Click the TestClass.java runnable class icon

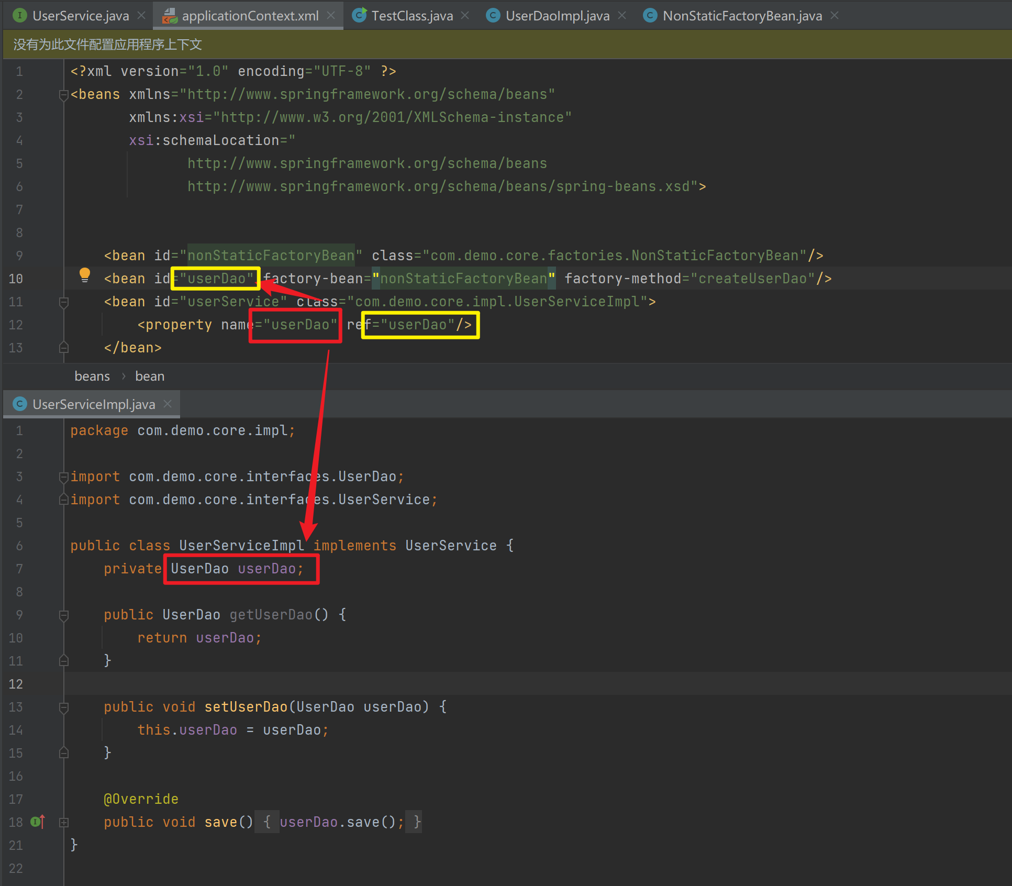pos(359,15)
